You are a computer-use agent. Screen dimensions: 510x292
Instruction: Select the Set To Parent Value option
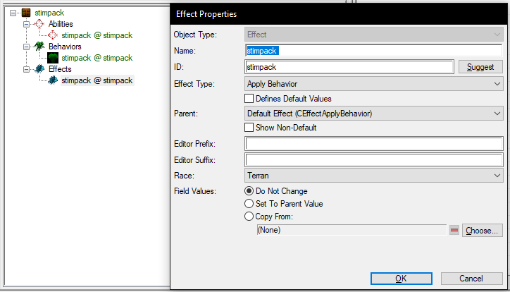click(x=249, y=204)
